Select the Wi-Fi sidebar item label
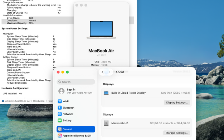The image size is (224, 140). pos(66,101)
